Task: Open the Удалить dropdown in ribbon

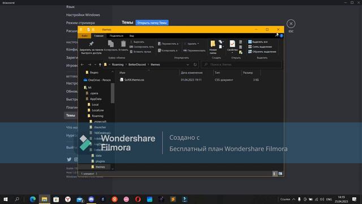Action: point(191,44)
